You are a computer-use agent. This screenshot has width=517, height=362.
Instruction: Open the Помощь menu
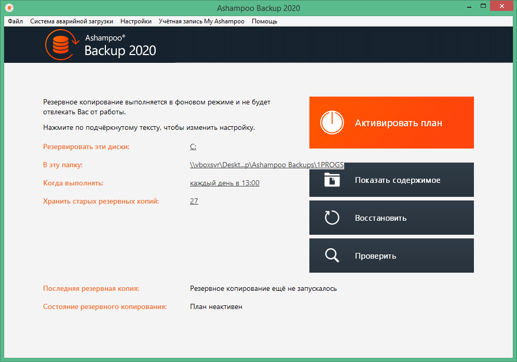pos(264,21)
